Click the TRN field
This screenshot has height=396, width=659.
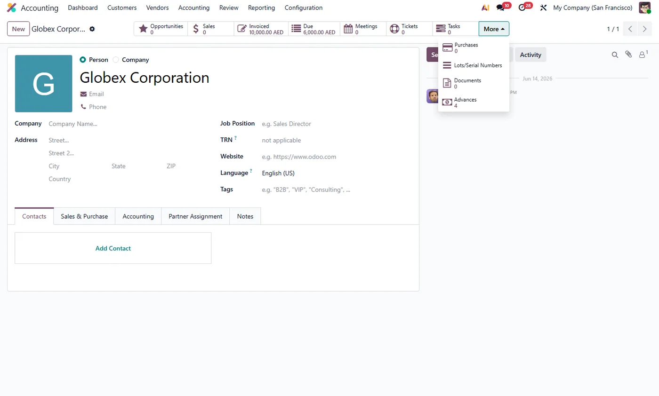[x=336, y=140]
